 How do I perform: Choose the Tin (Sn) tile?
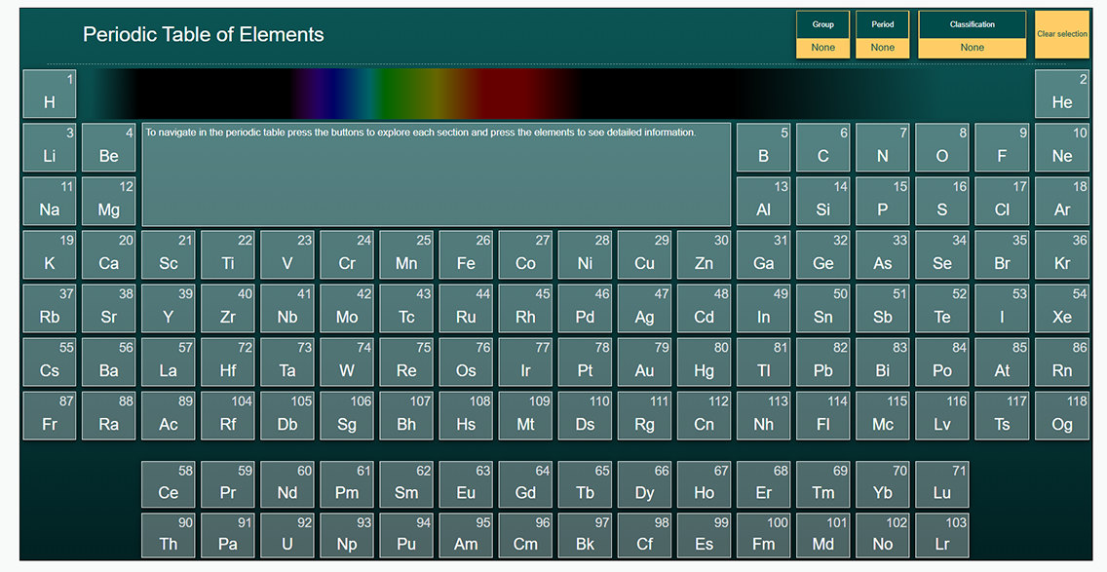[823, 309]
